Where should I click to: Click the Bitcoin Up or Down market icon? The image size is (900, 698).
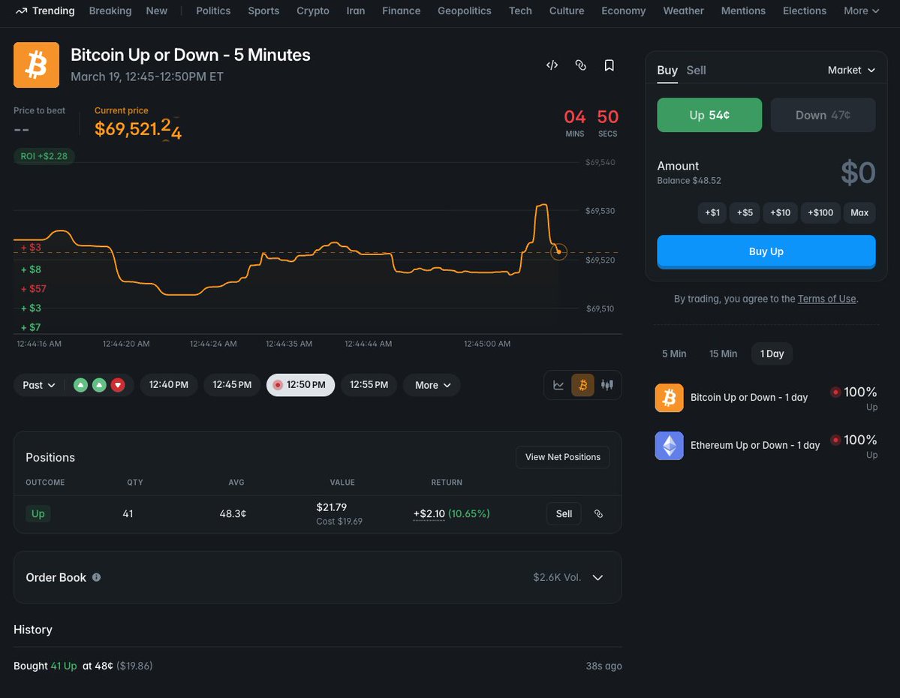coord(669,397)
